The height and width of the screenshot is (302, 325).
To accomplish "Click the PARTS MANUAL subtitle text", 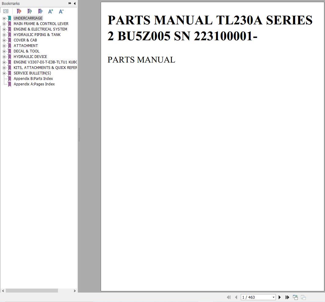I will pos(141,60).
